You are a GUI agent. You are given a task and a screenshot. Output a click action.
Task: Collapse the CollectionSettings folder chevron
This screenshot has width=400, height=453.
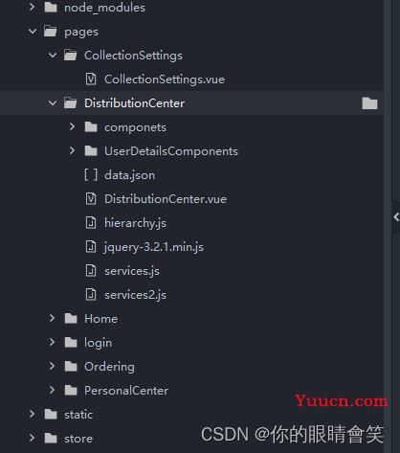click(x=53, y=55)
